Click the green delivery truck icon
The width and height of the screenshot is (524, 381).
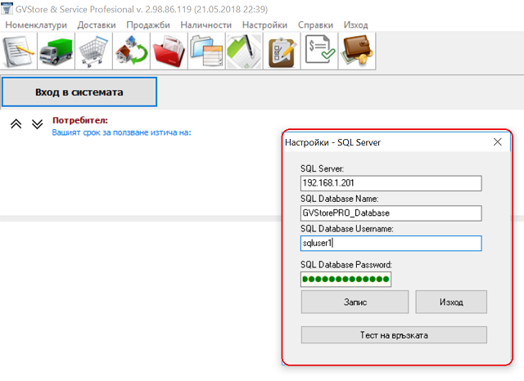(x=56, y=51)
